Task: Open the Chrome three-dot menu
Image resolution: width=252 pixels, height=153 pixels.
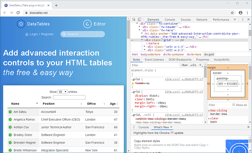Action: click(x=247, y=13)
